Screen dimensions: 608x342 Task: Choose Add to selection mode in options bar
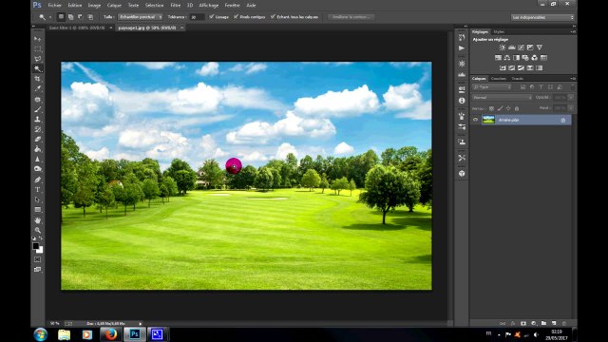click(70, 17)
